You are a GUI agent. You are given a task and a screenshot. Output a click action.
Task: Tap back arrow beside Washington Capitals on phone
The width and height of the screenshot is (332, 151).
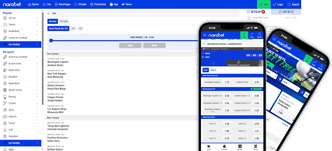204,44
